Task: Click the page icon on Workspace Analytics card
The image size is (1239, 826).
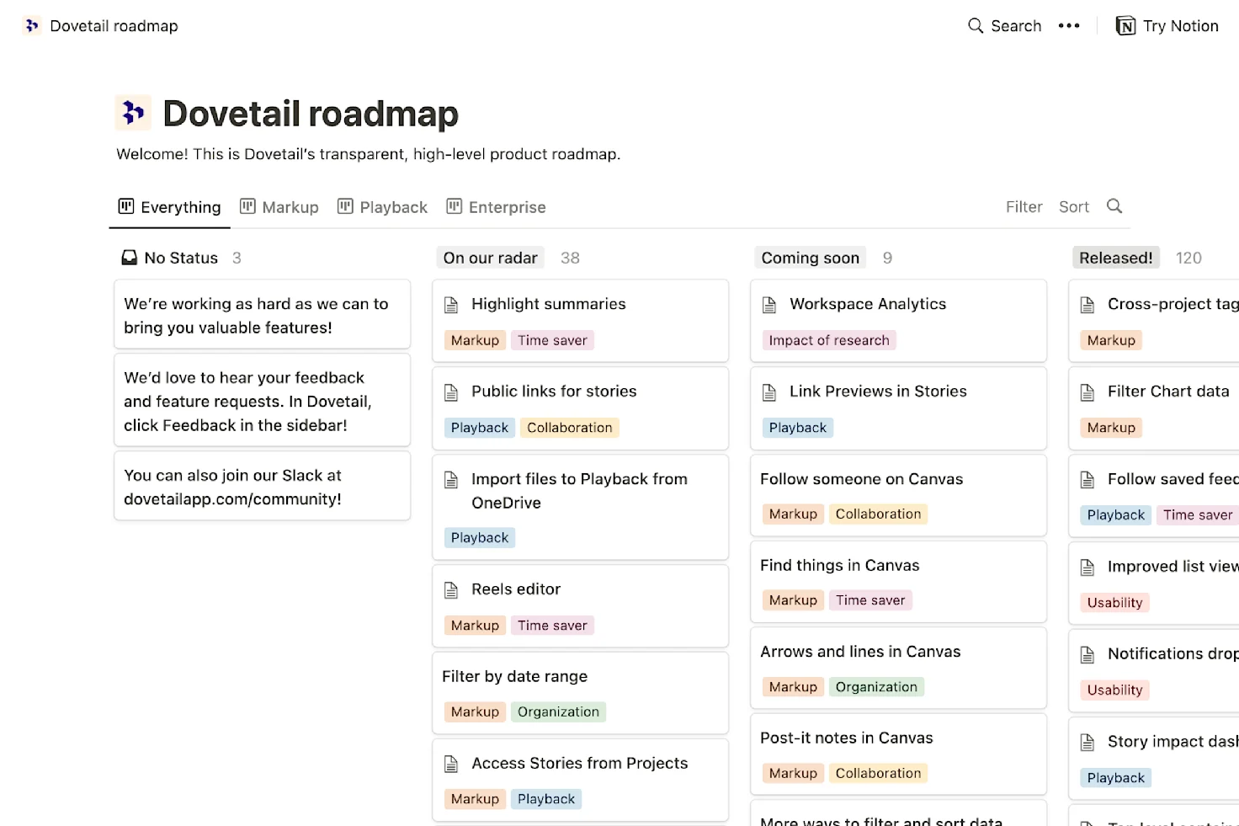Action: tap(769, 305)
